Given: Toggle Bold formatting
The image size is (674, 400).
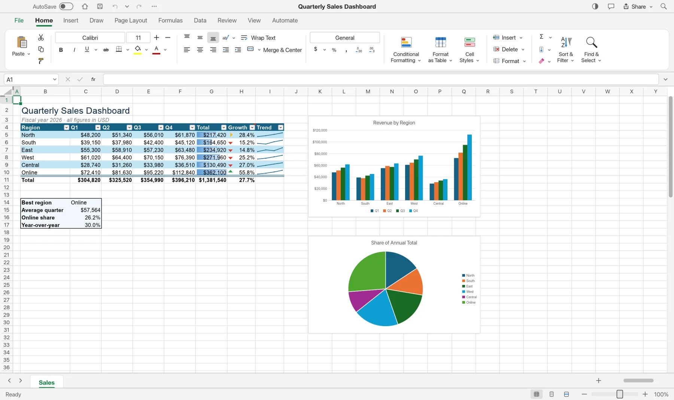Looking at the screenshot, I should click(61, 50).
